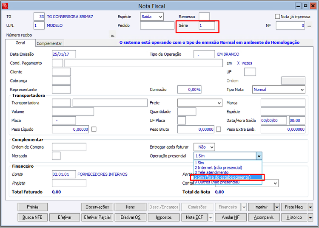
Task: Click the Cliente code field
Action: [61, 72]
